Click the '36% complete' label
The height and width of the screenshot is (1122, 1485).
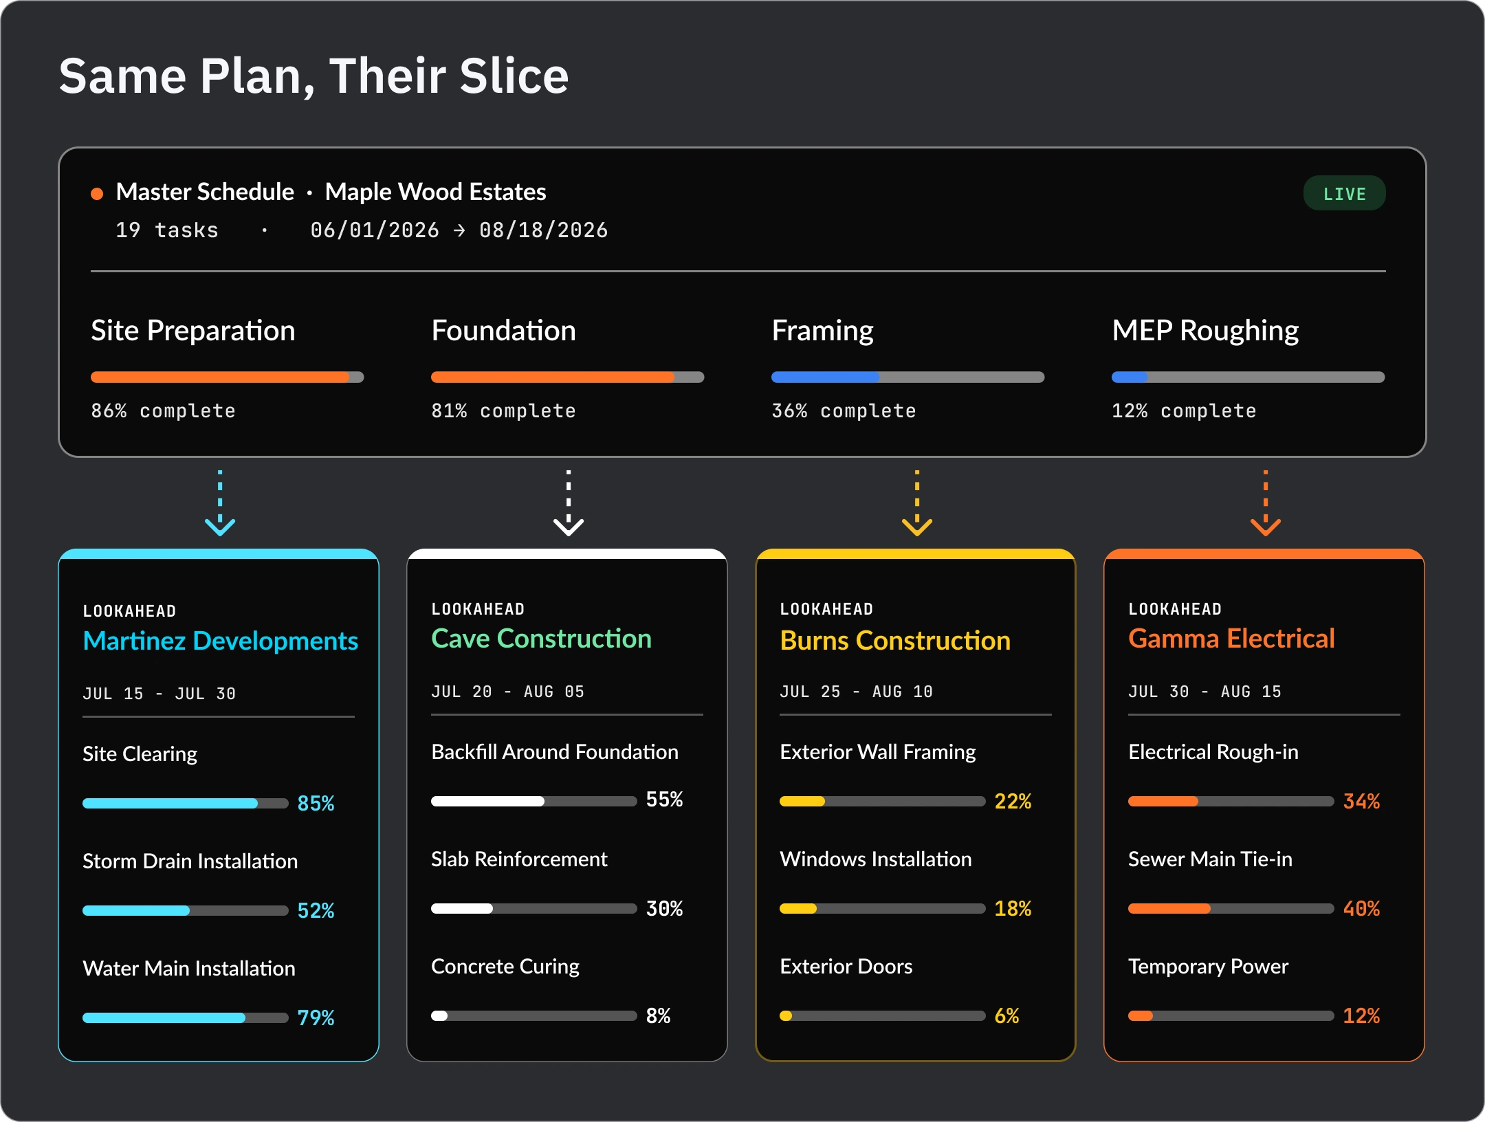pyautogui.click(x=844, y=411)
